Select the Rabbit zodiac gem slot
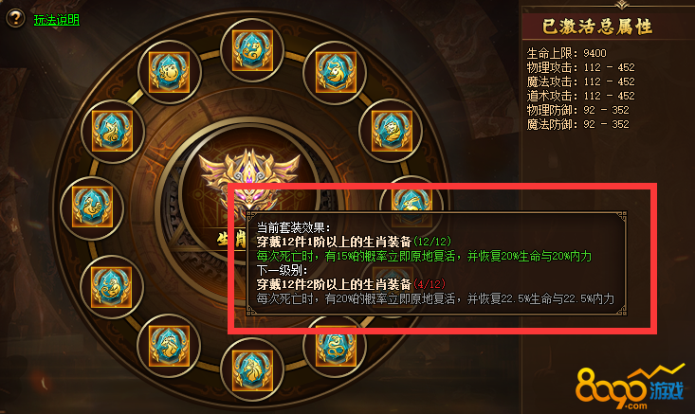Viewport: 695px width, 414px height. pyautogui.click(x=412, y=200)
